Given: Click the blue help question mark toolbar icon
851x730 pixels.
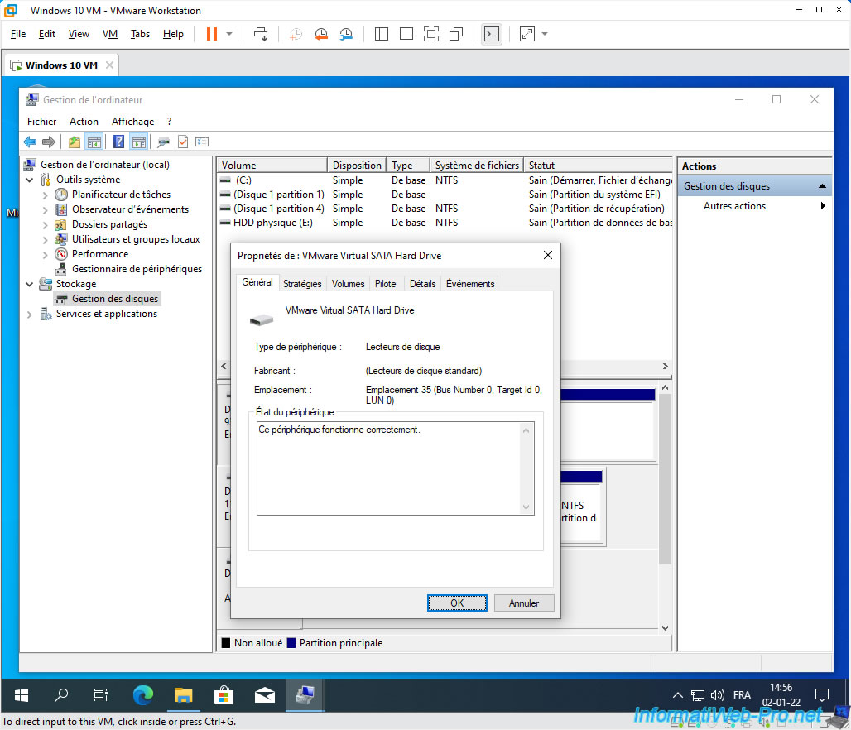Looking at the screenshot, I should (118, 142).
